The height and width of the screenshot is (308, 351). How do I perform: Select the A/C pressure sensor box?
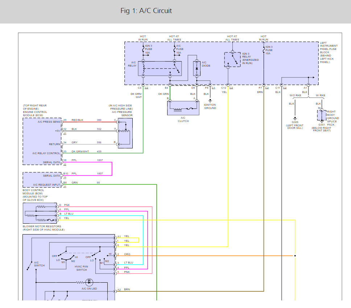point(125,133)
